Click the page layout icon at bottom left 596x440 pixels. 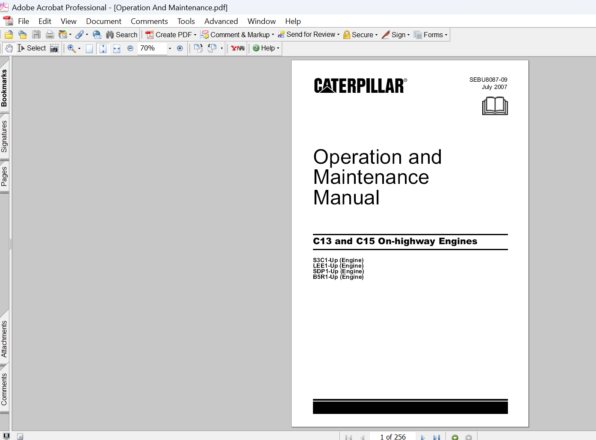point(20,437)
